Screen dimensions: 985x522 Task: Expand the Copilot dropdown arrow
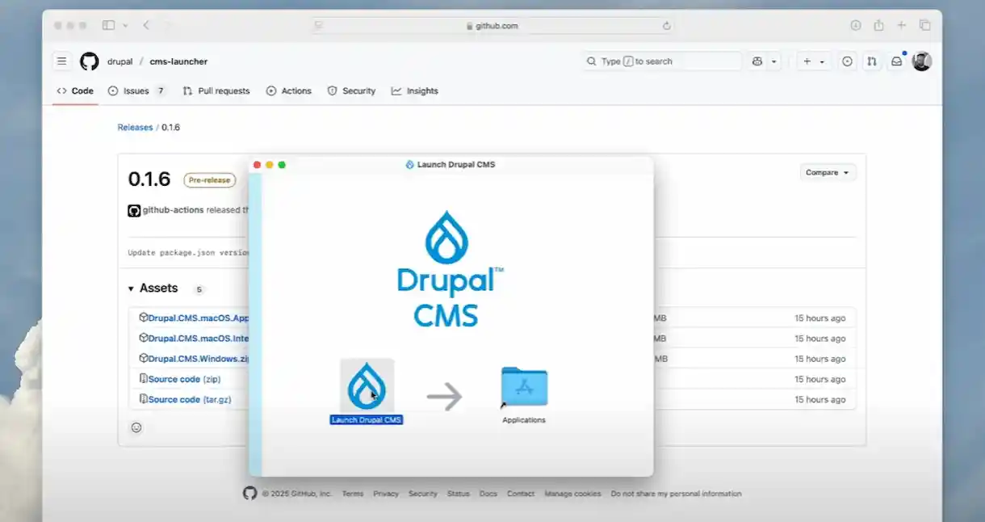tap(772, 61)
